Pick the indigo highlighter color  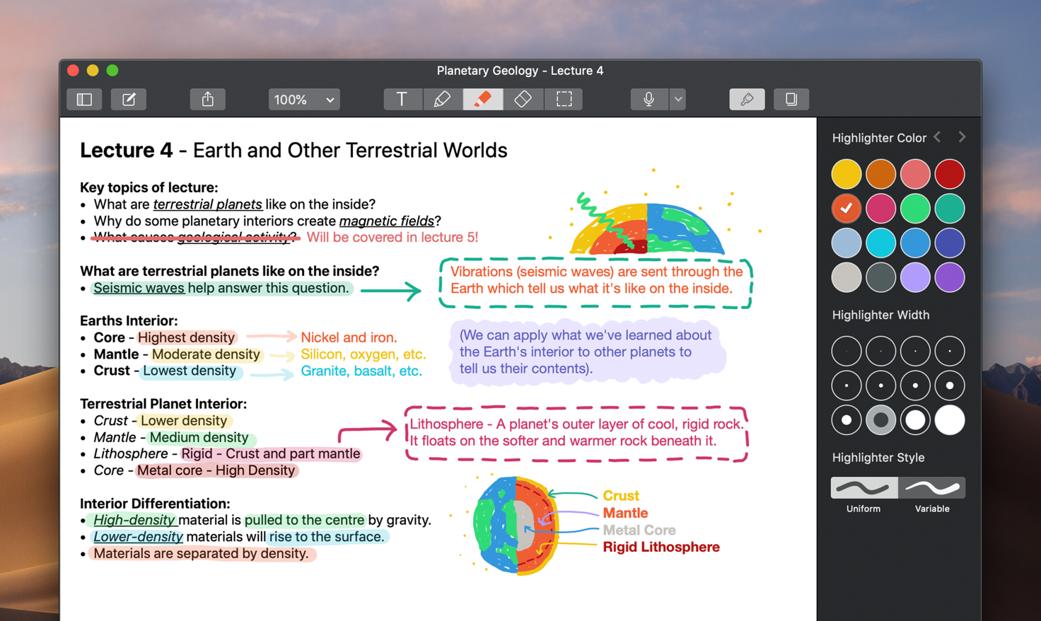[x=950, y=243]
